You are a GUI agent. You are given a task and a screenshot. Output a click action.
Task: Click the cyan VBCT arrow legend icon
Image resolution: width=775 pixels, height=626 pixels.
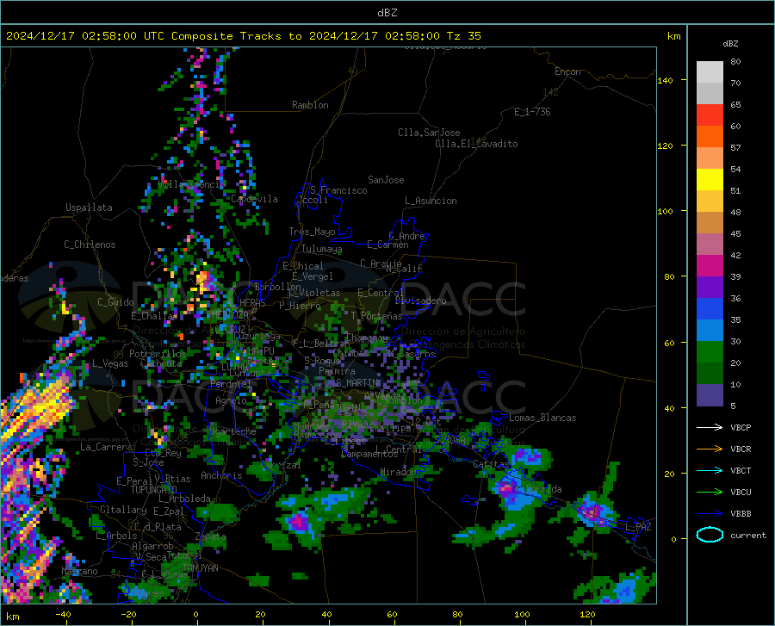[x=710, y=470]
